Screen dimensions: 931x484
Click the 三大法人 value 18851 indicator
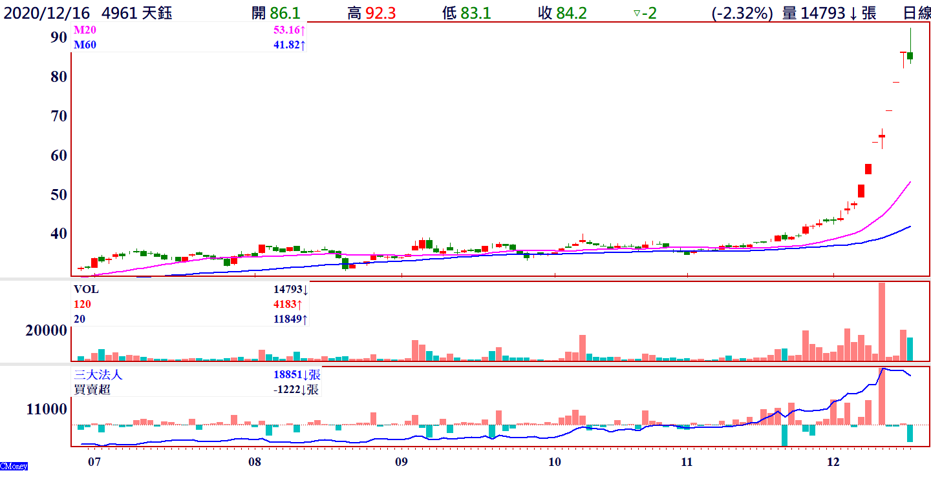[296, 375]
